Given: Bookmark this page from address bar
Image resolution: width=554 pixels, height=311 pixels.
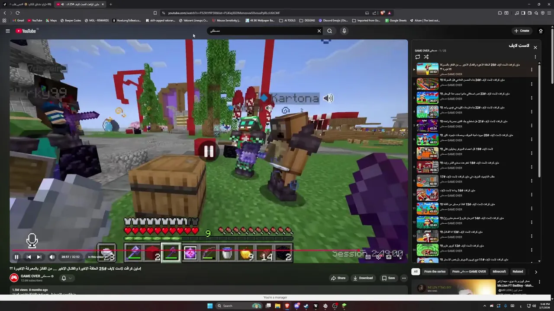Looking at the screenshot, I should 155,13.
